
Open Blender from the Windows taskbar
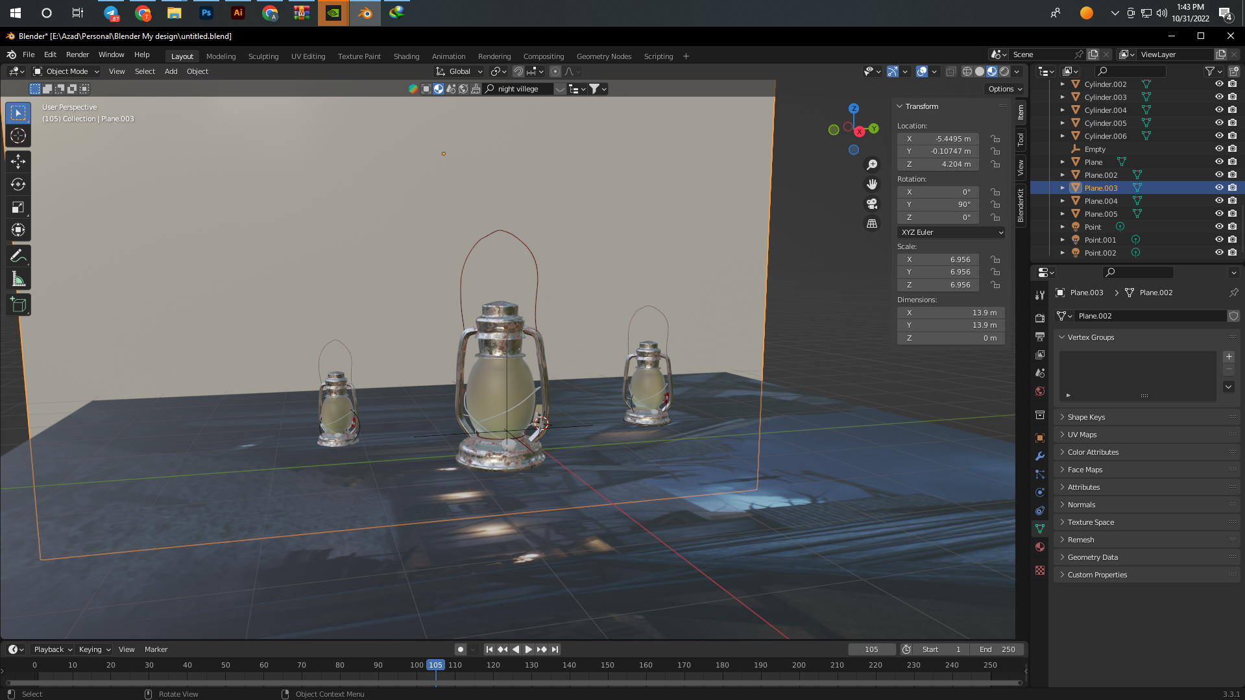coord(365,13)
